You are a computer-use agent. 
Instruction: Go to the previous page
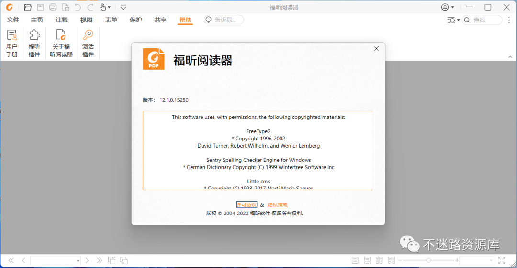(23, 260)
